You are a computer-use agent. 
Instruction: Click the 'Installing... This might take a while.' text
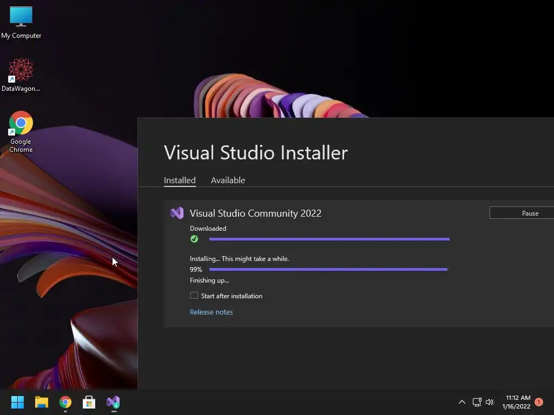239,259
